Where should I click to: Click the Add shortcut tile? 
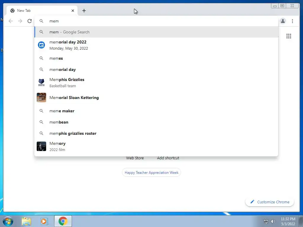pos(168,158)
